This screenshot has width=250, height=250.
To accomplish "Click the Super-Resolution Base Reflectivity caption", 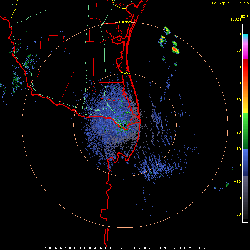I will pos(126,248).
